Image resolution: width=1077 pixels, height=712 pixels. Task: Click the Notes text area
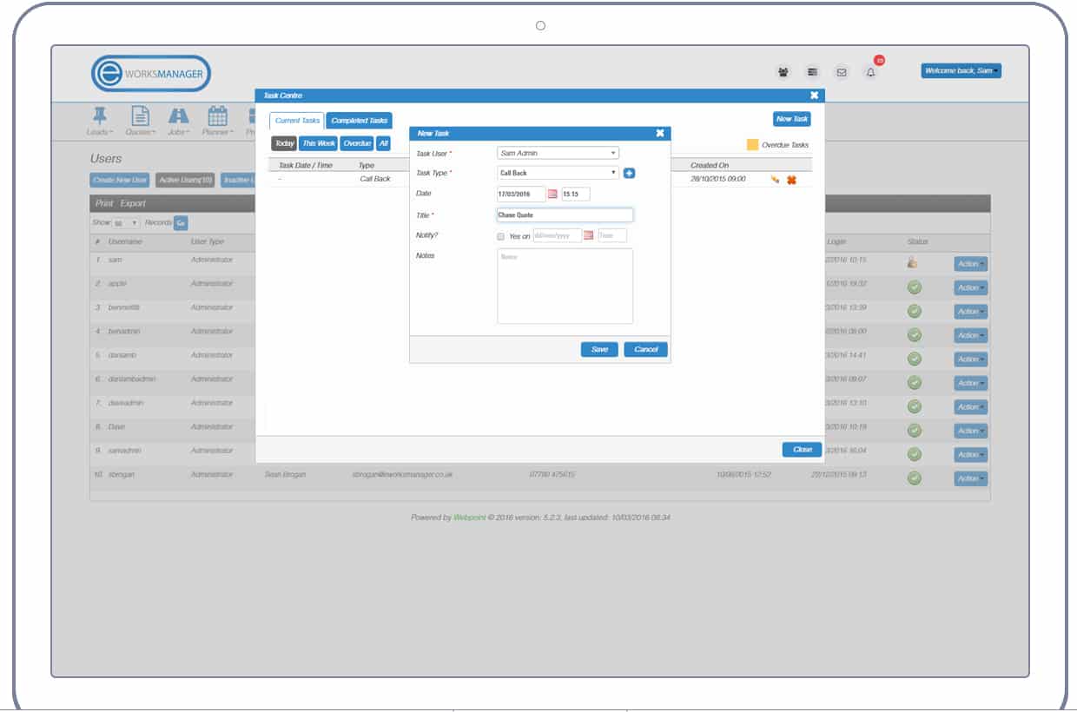(565, 287)
